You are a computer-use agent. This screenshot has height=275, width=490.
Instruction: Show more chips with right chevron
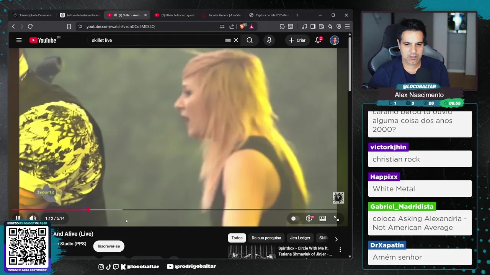pyautogui.click(x=336, y=239)
